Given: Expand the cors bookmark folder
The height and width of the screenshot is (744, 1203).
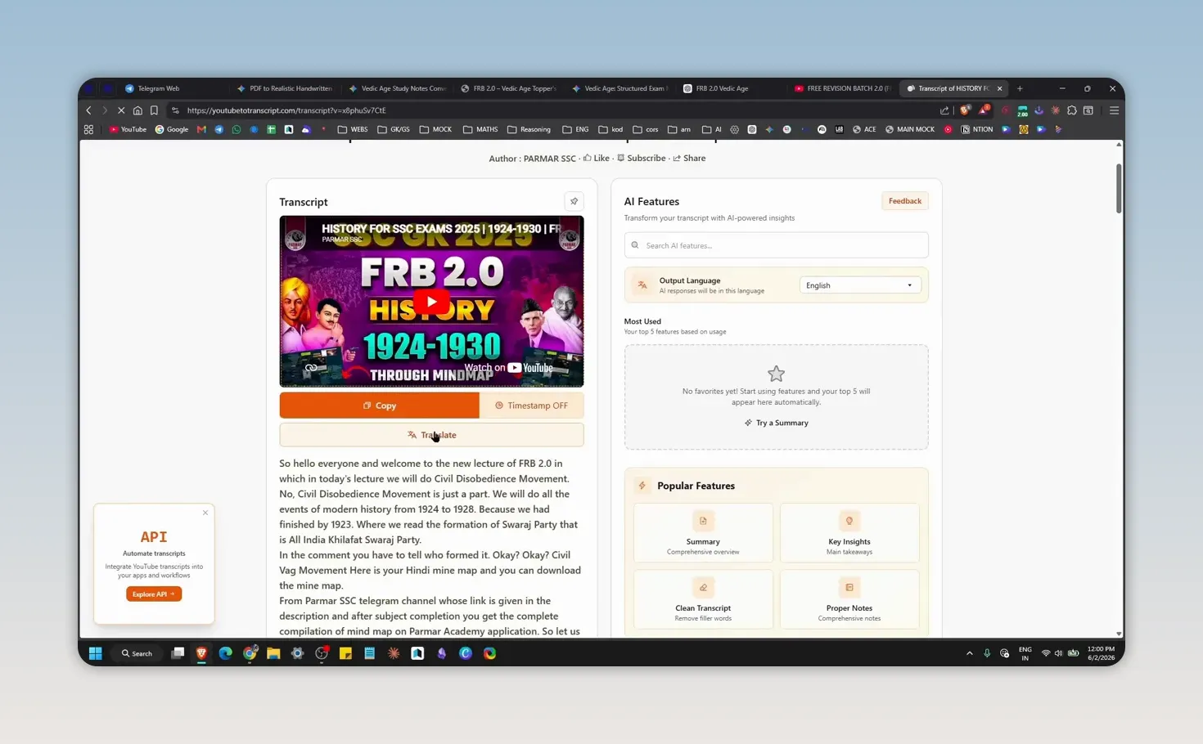Looking at the screenshot, I should point(646,129).
